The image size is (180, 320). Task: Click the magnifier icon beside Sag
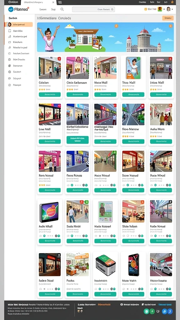(x=62, y=9)
